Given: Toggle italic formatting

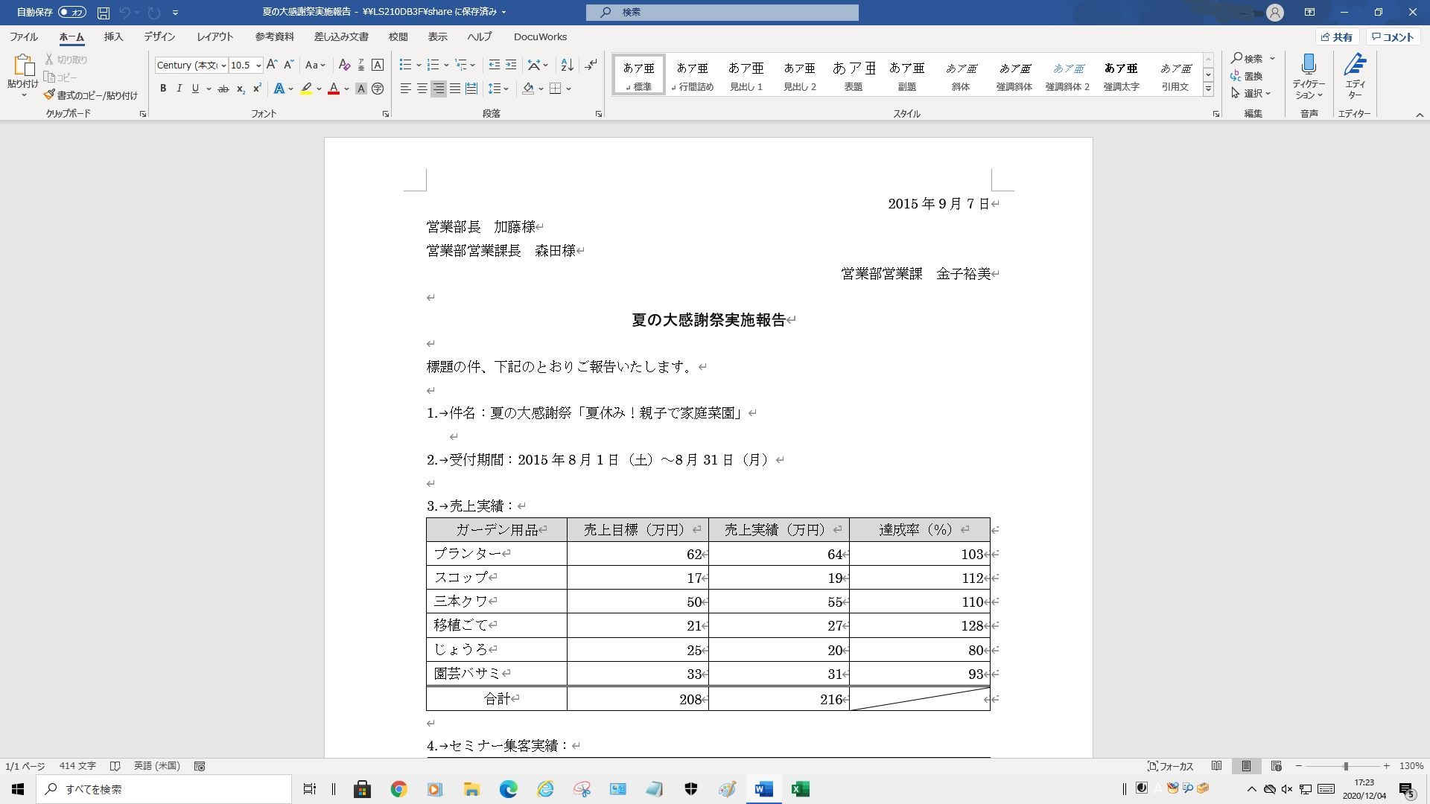Looking at the screenshot, I should click(x=179, y=89).
